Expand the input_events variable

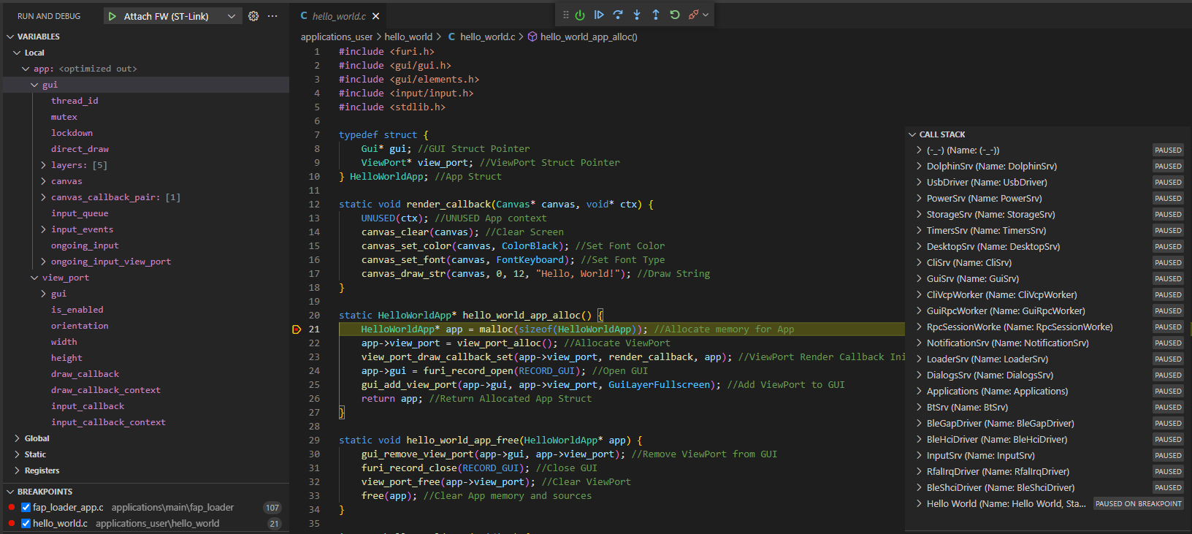[43, 229]
